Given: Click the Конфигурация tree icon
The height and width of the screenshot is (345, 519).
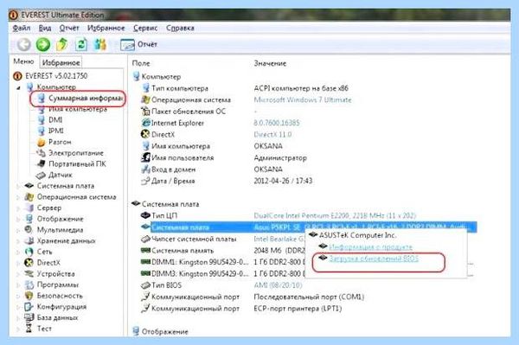Looking at the screenshot, I should click(x=29, y=307).
